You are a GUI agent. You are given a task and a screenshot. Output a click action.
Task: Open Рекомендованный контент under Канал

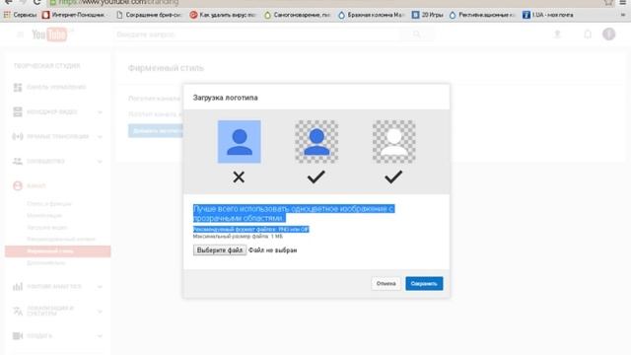point(61,239)
